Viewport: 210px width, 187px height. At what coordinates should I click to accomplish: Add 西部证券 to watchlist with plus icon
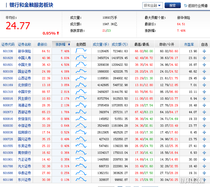[x=204, y=112]
